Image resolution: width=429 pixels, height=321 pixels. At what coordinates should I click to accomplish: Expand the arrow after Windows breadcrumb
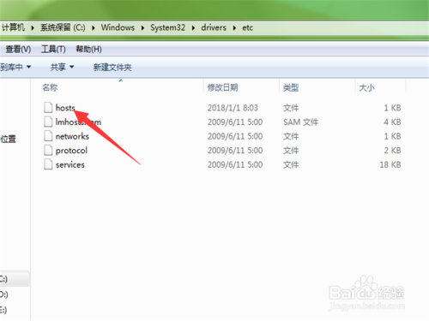142,28
